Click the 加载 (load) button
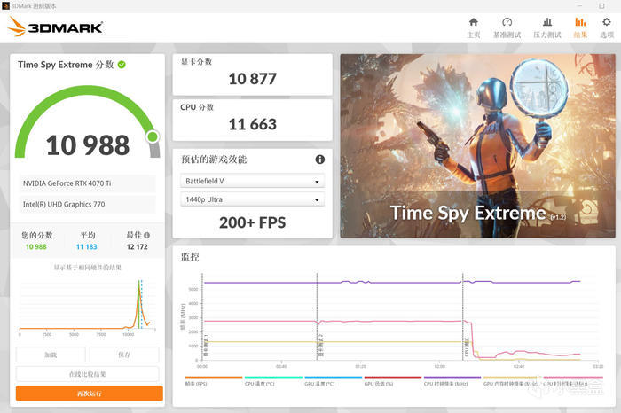The width and height of the screenshot is (621, 413). coord(51,355)
